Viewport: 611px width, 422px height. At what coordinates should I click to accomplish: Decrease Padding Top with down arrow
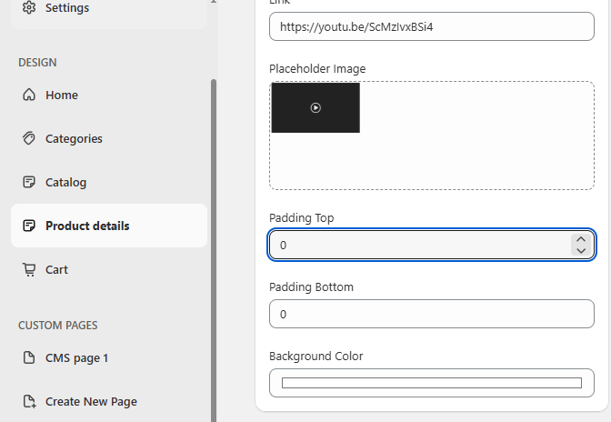pos(581,250)
